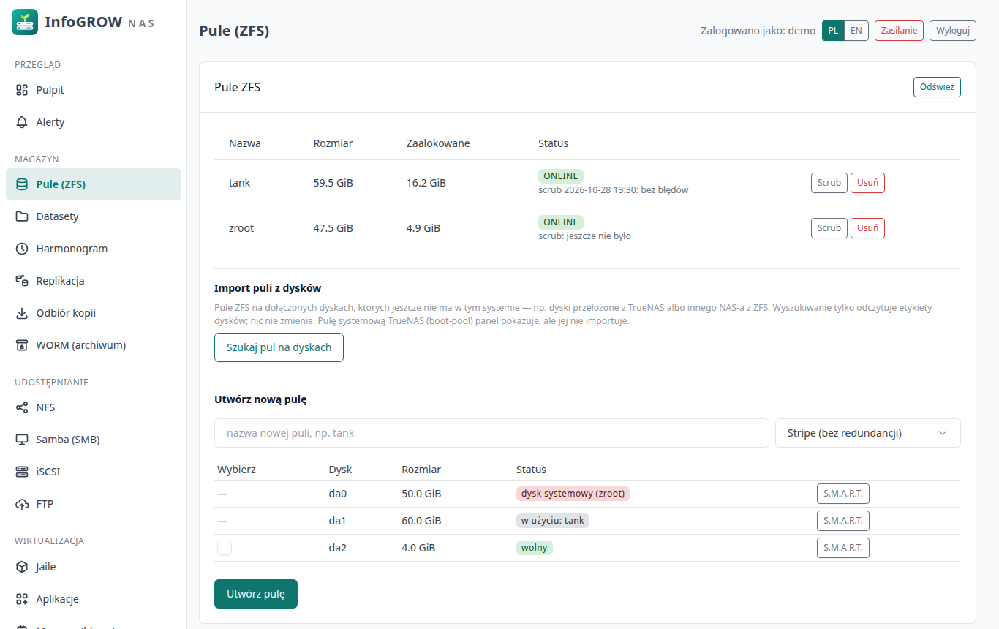Click the InfoGROW logo icon
This screenshot has height=629, width=999.
point(25,22)
